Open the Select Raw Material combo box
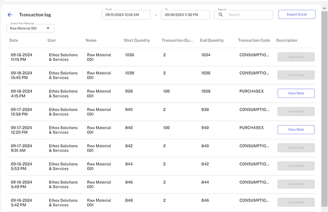Screen dimensions: 328x212 click(31, 28)
